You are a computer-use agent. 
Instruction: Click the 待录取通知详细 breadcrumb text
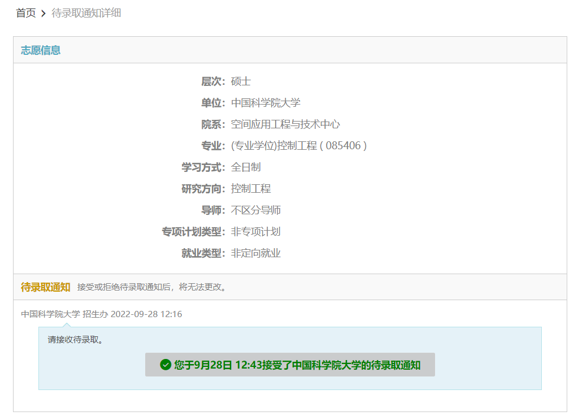coord(86,13)
